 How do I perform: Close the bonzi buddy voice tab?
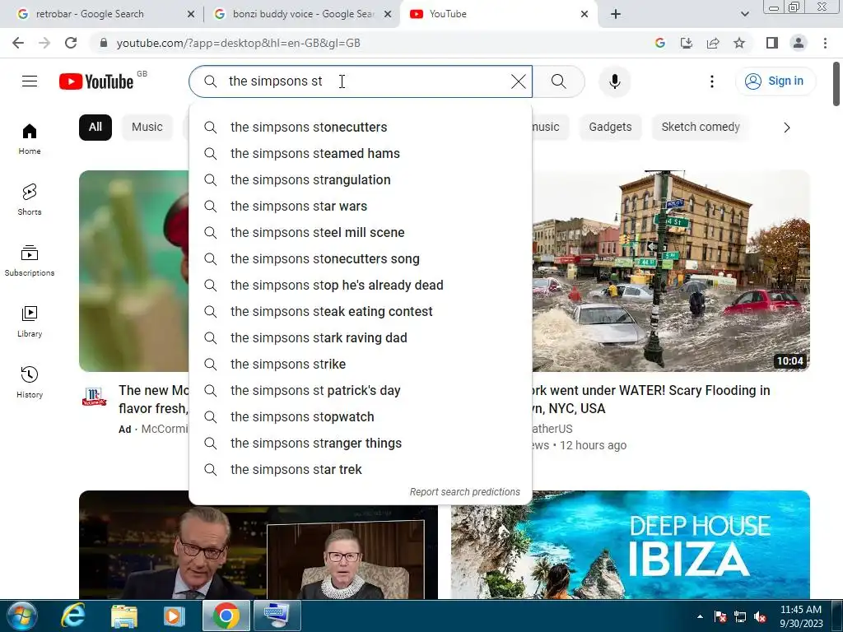[x=388, y=14]
